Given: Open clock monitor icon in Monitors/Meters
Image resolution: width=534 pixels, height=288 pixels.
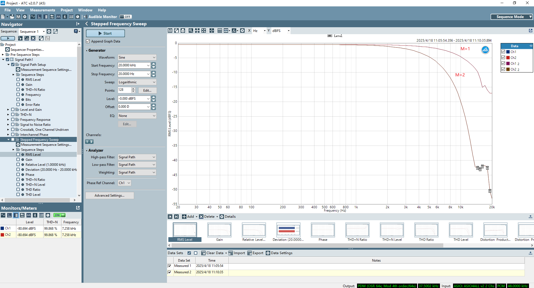Looking at the screenshot, I should [x=48, y=215].
